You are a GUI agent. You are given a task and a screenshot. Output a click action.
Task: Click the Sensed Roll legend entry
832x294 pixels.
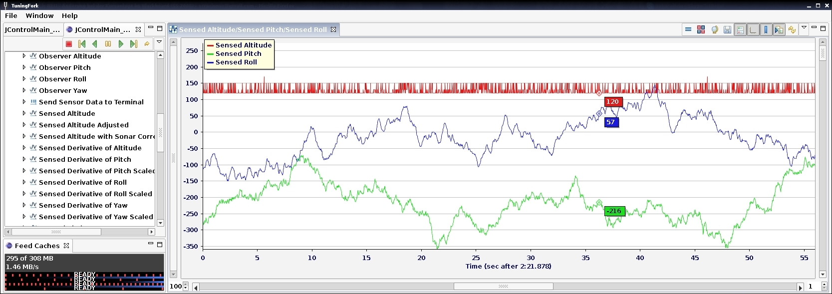click(236, 62)
